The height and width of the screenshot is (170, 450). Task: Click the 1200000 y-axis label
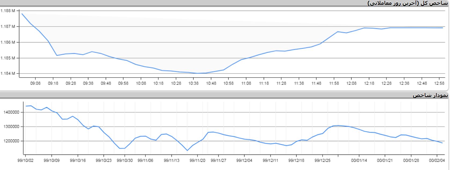pos(12,141)
